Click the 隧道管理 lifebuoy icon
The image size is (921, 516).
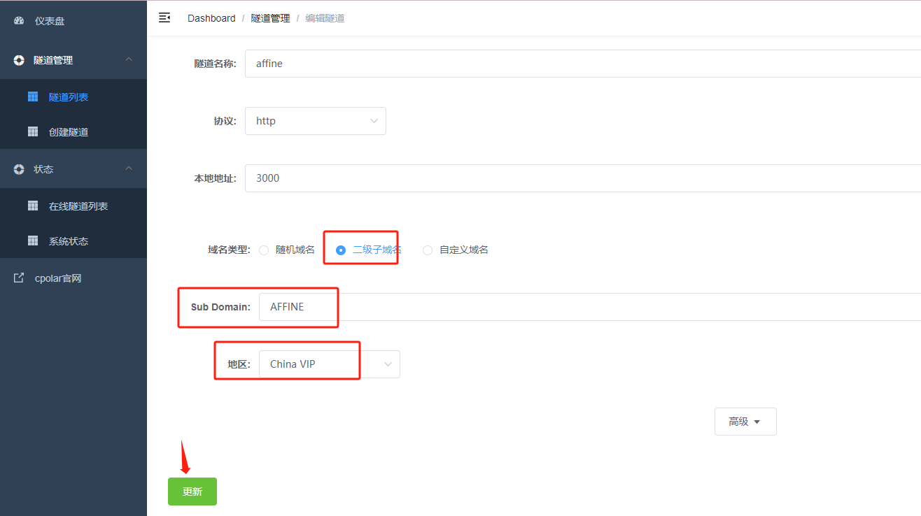tap(19, 60)
